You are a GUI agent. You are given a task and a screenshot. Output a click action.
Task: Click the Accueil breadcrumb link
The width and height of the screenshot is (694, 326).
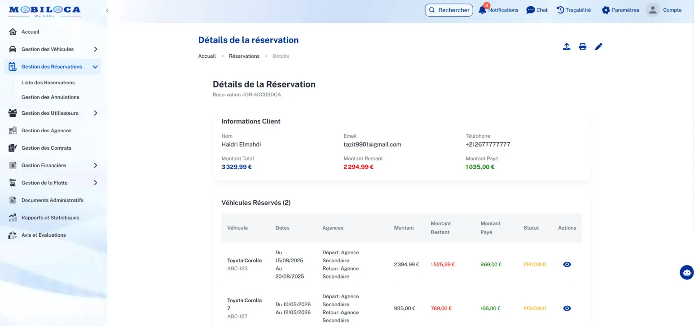tap(207, 56)
